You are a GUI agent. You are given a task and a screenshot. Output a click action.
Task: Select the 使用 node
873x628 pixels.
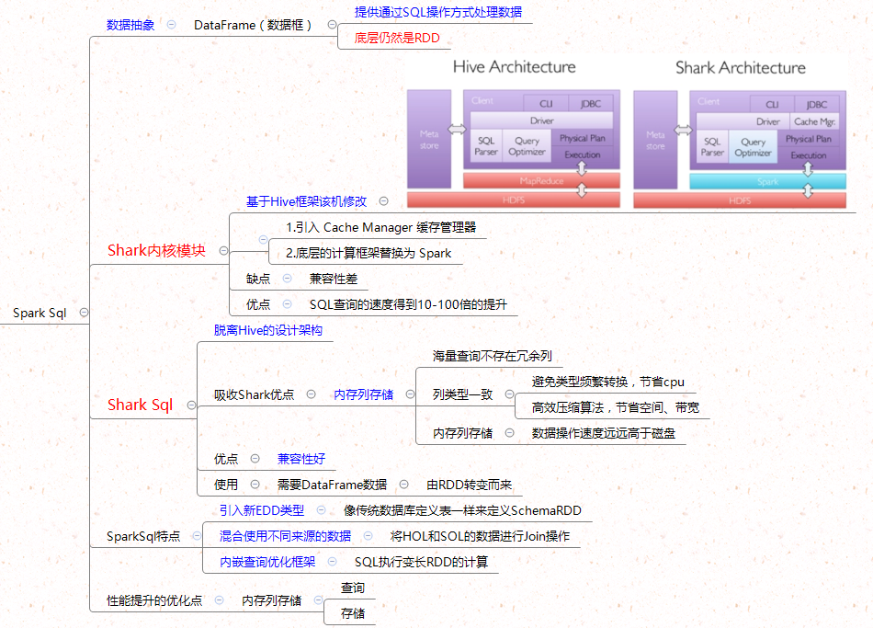point(226,485)
